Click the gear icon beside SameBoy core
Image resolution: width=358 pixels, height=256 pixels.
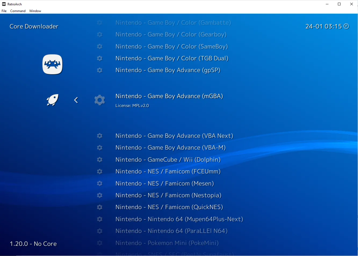(100, 46)
